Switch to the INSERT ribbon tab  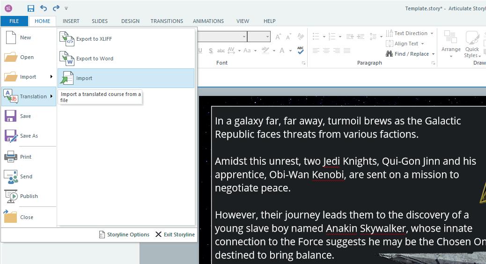71,21
